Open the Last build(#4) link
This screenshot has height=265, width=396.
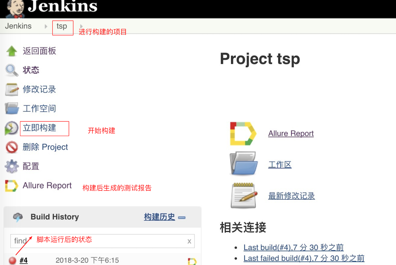(x=293, y=247)
